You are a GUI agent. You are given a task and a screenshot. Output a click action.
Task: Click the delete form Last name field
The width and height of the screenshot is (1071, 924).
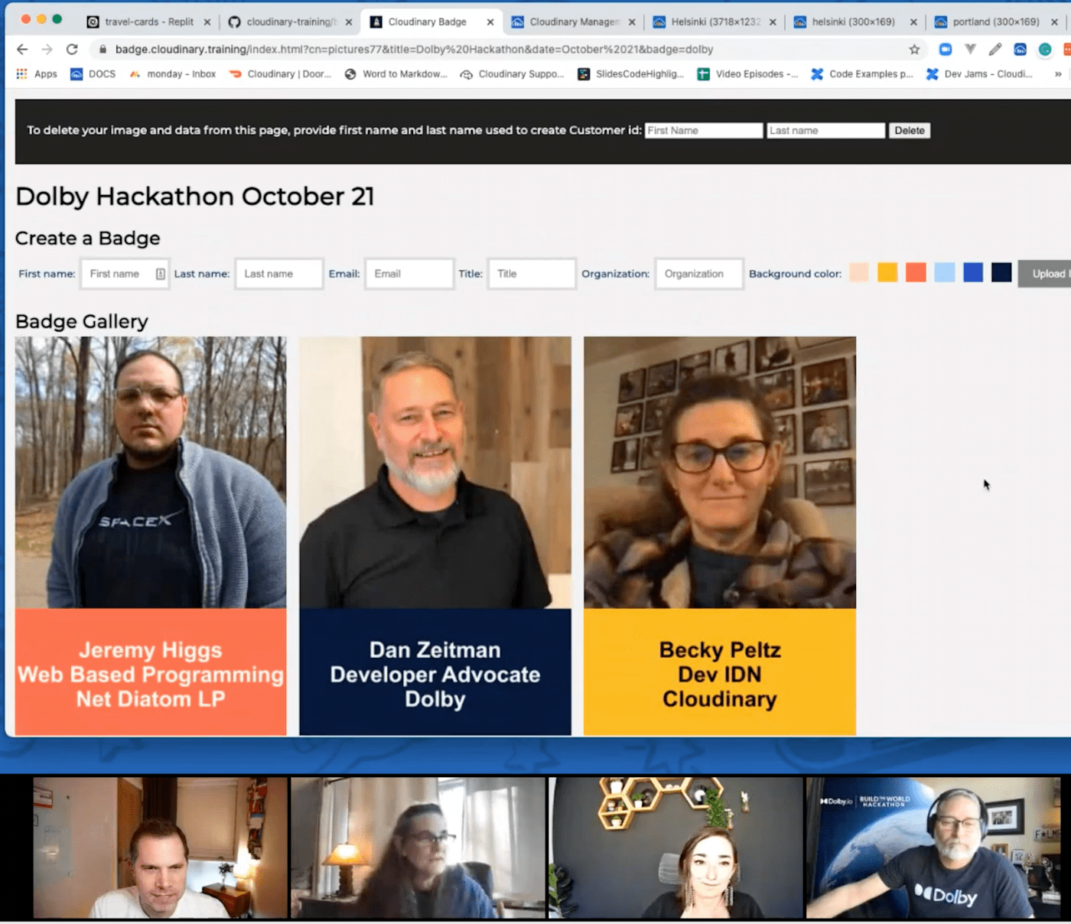click(x=826, y=131)
